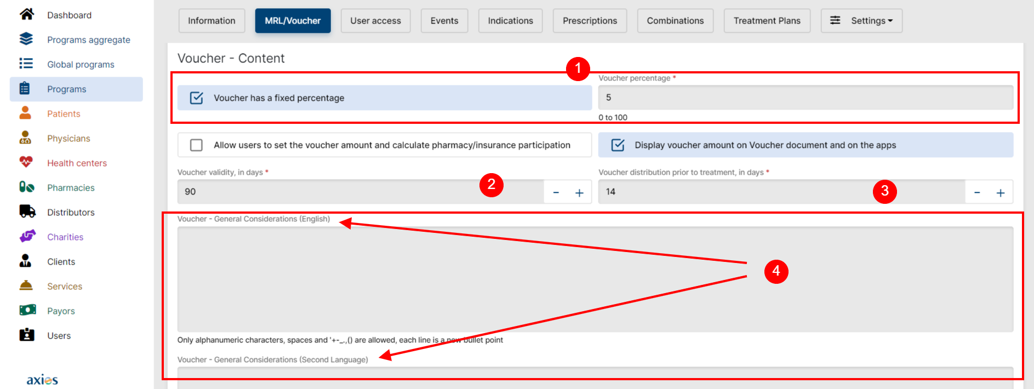The image size is (1034, 389).
Task: Switch to the Treatment Plans tab
Action: pyautogui.click(x=767, y=21)
